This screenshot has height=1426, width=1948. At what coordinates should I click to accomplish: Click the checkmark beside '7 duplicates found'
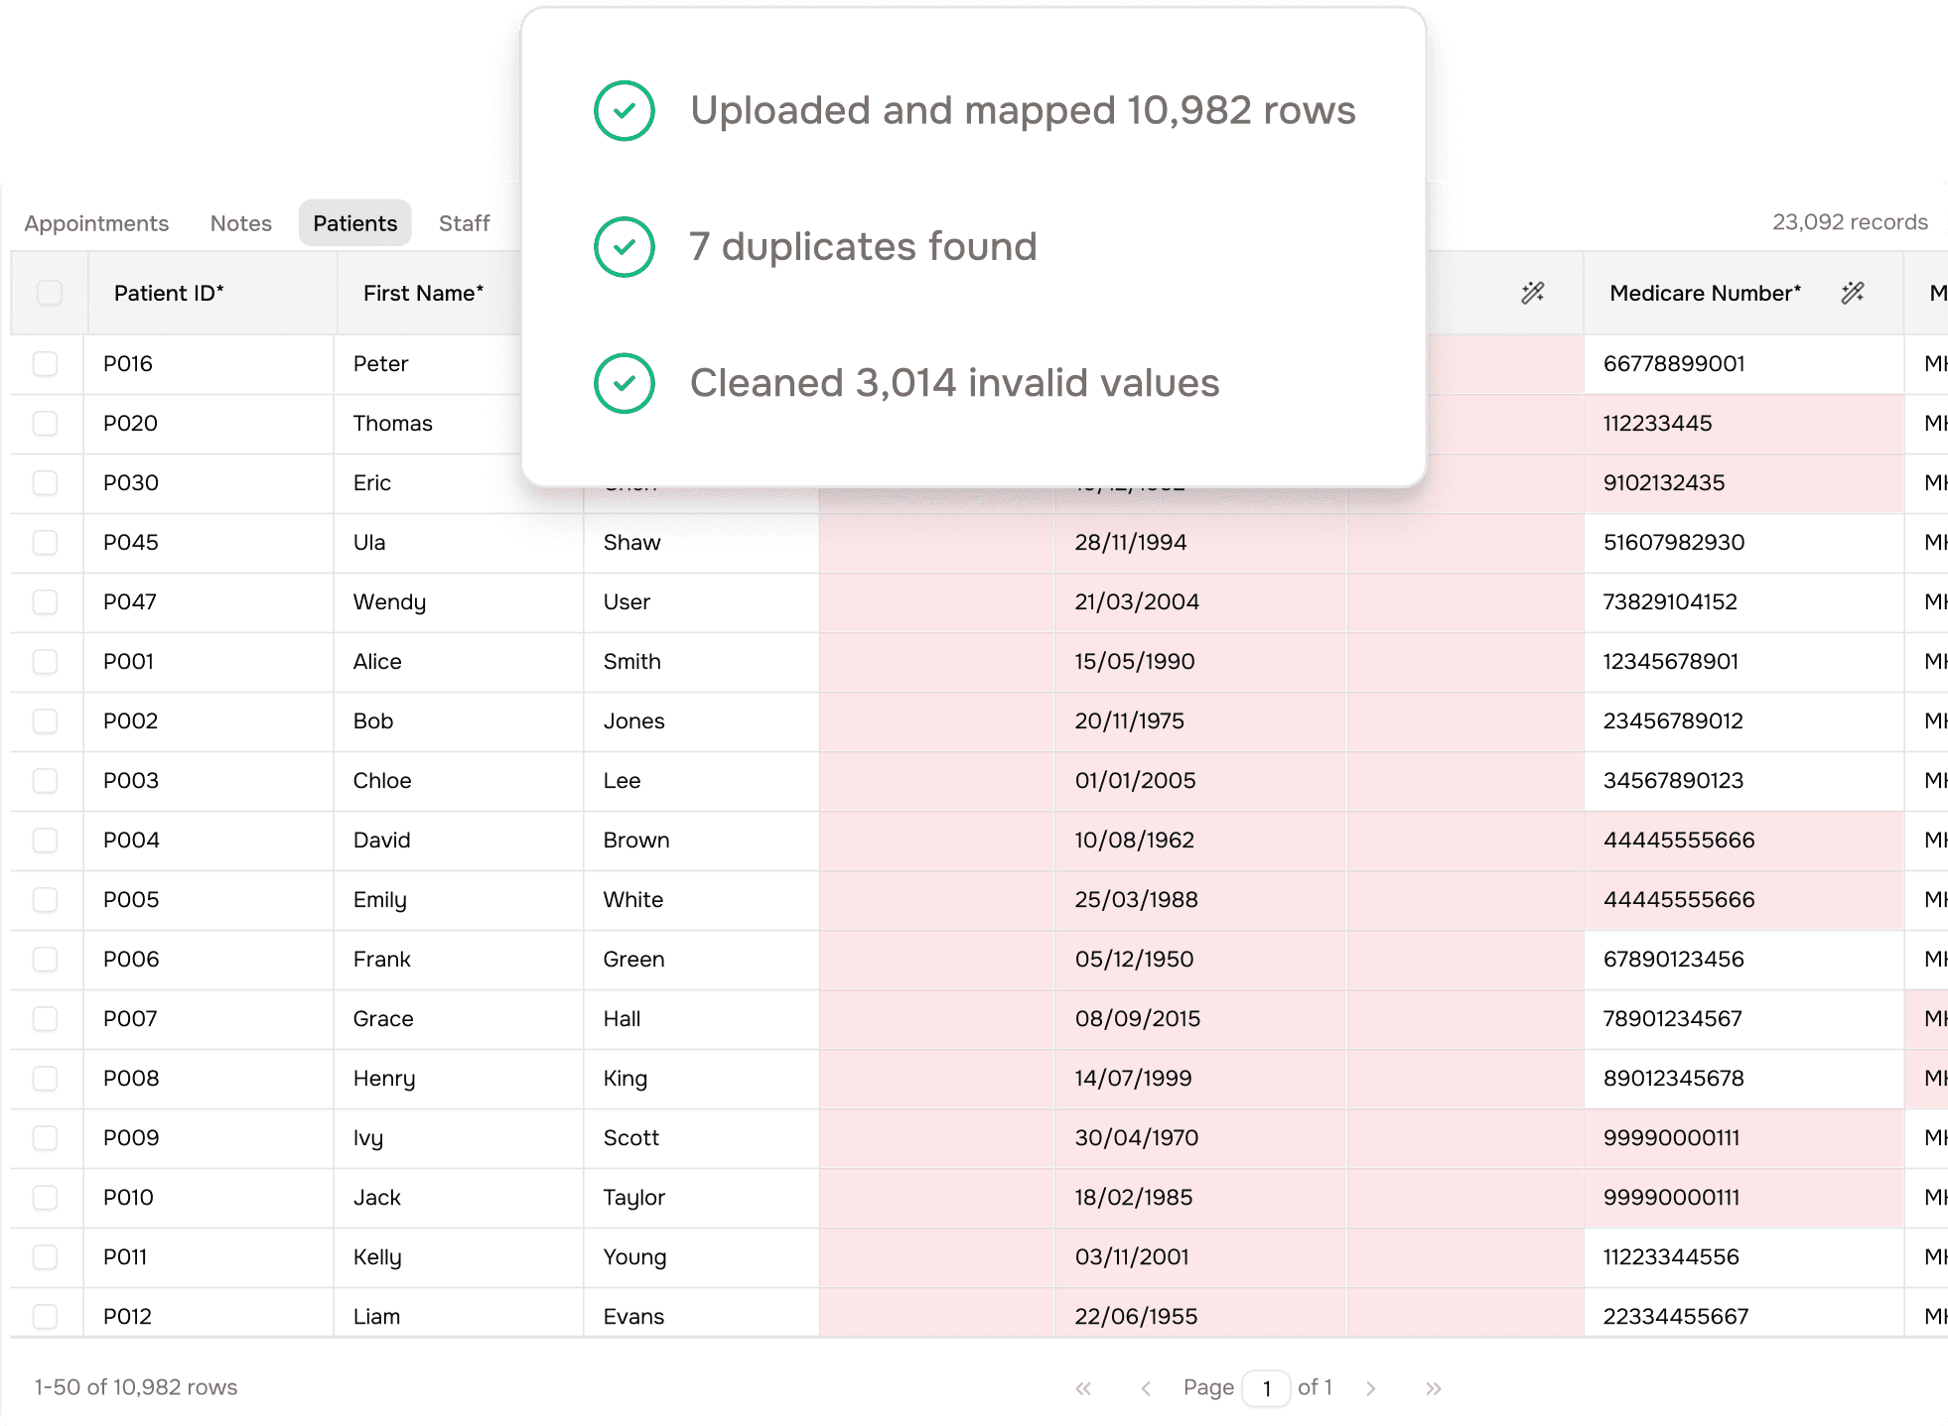coord(625,246)
